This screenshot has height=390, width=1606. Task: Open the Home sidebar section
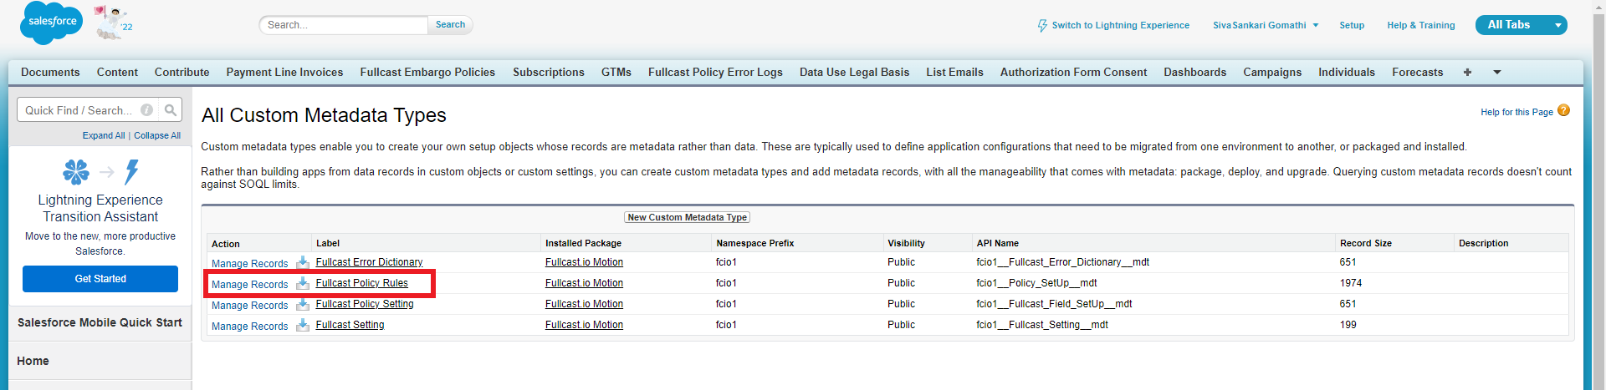click(100, 361)
